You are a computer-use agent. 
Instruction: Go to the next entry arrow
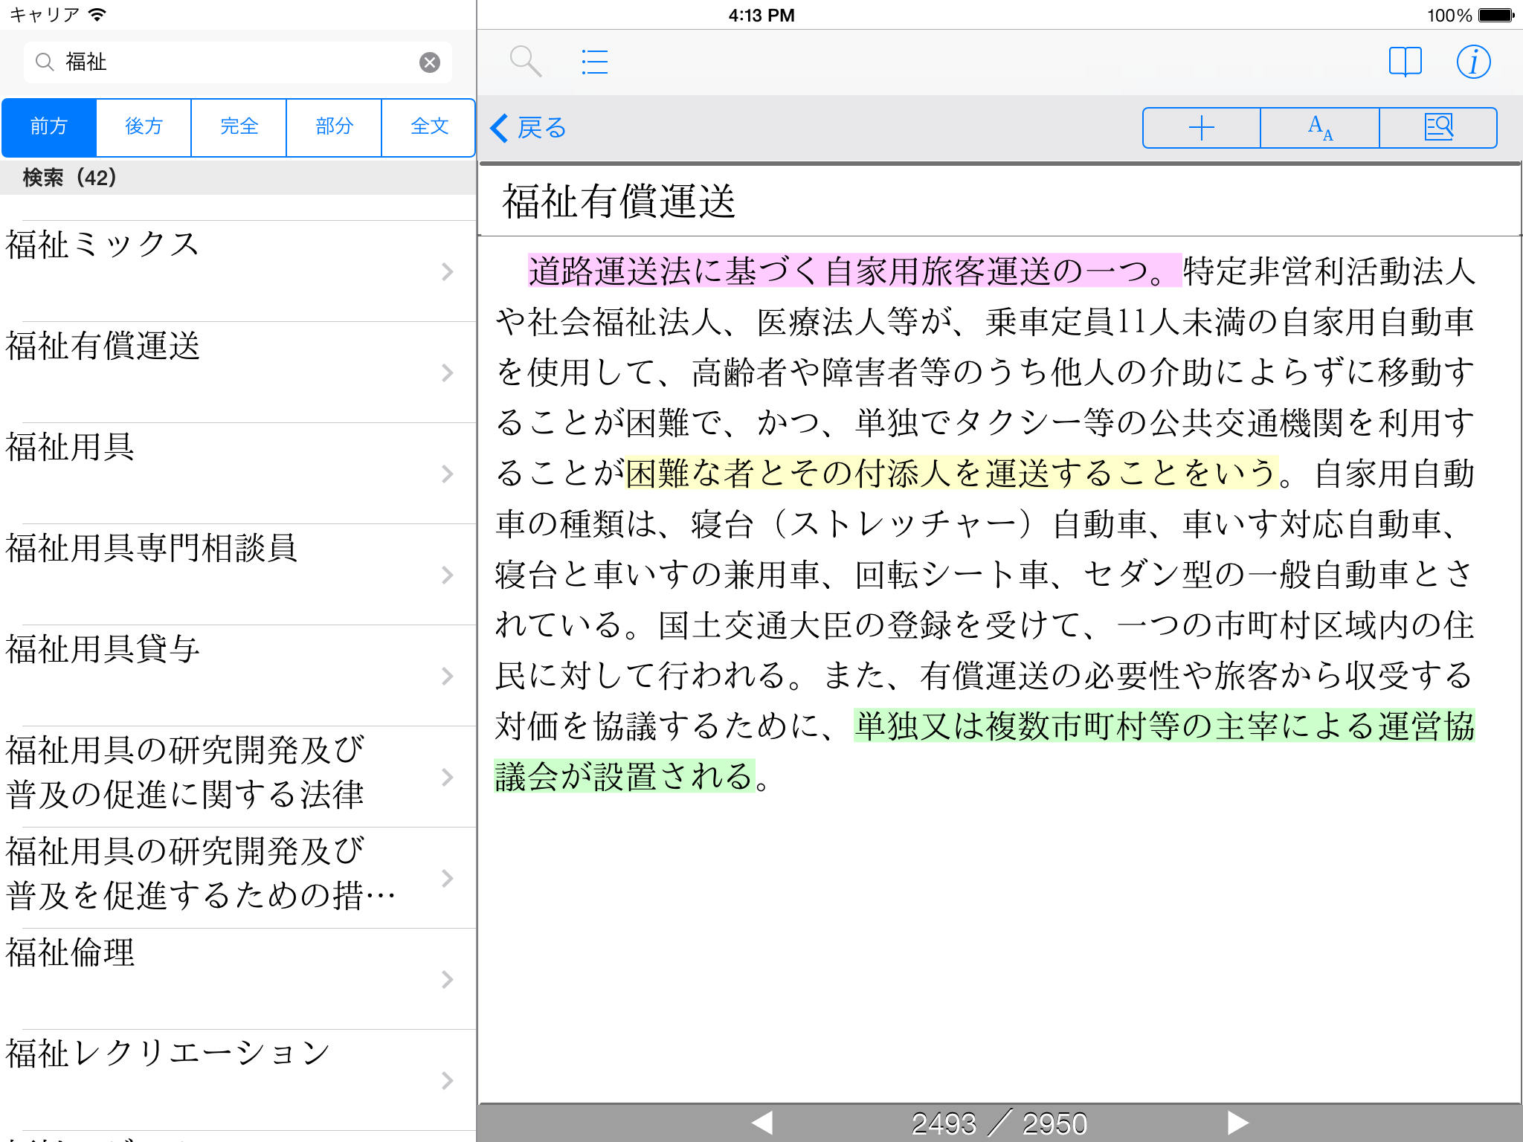click(x=1237, y=1122)
